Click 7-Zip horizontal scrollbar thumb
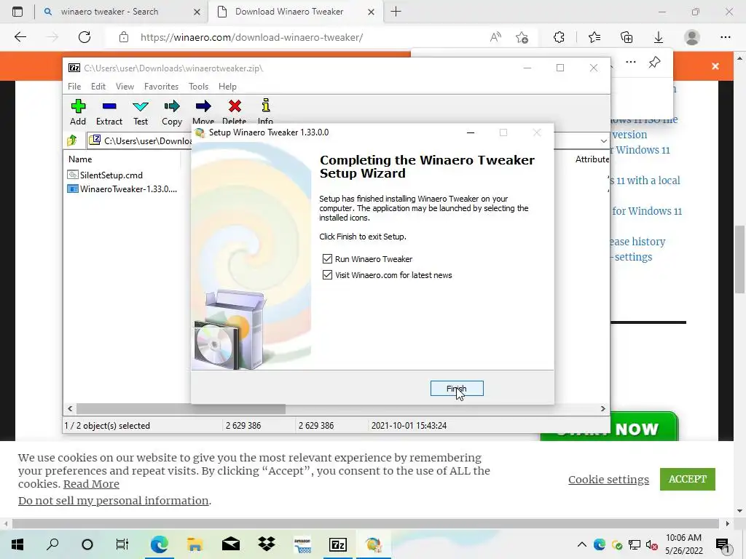746x559 pixels. (x=181, y=409)
